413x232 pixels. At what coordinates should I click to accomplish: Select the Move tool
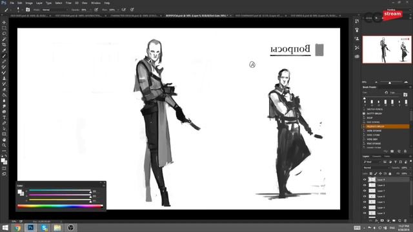pyautogui.click(x=4, y=23)
